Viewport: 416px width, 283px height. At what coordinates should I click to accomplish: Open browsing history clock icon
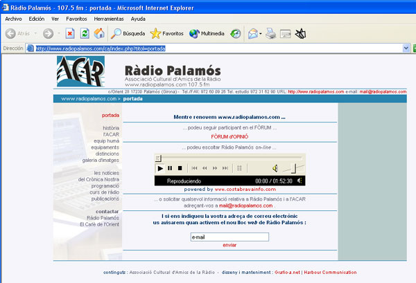(235, 34)
